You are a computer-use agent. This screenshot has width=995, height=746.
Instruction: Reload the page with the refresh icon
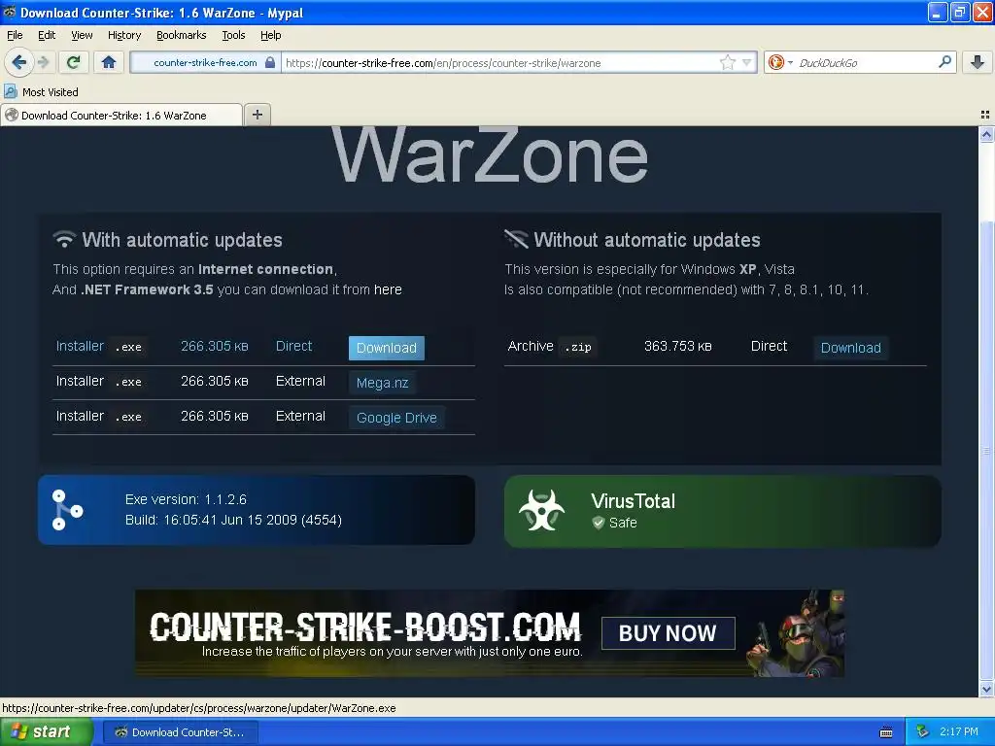click(x=73, y=62)
